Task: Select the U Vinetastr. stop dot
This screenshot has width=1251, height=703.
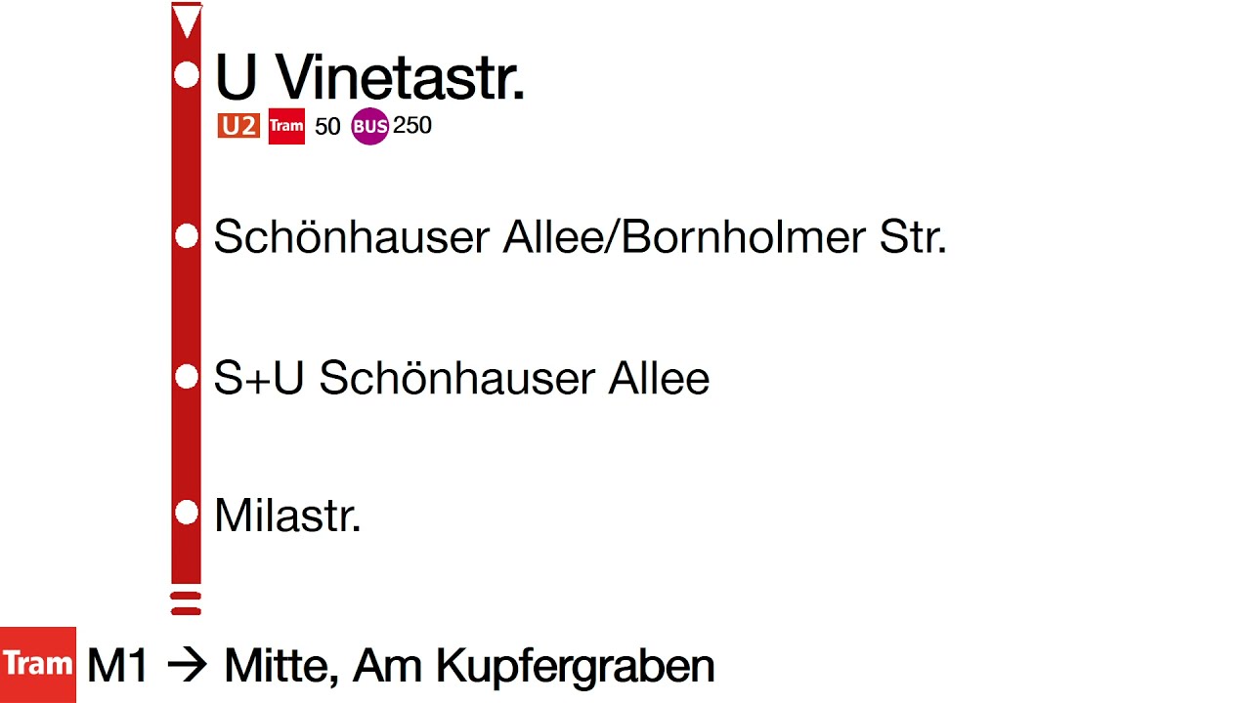Action: 186,74
